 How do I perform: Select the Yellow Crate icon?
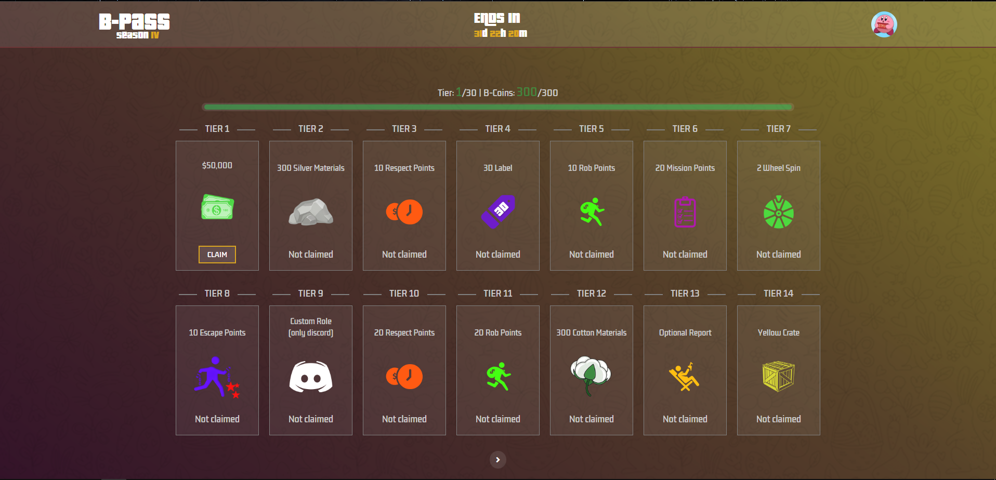pyautogui.click(x=778, y=376)
